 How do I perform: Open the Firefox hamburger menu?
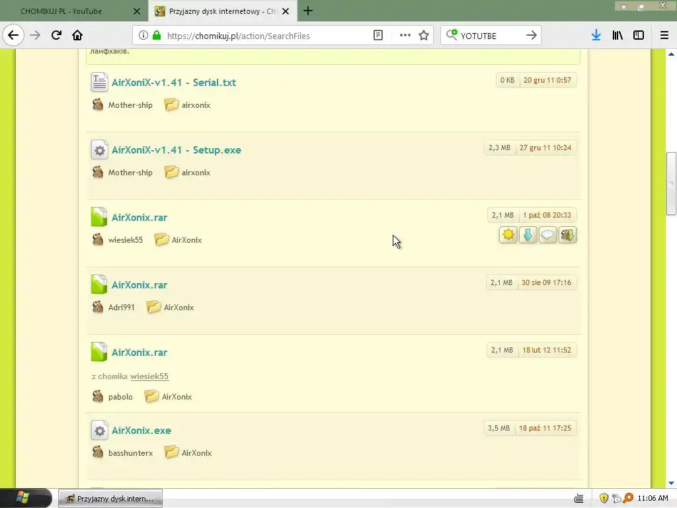[x=664, y=36]
